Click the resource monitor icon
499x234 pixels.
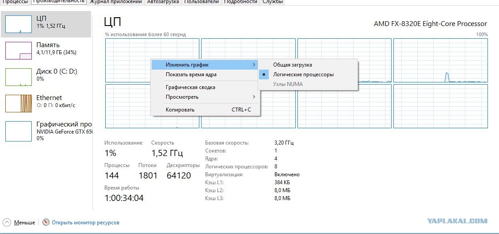[x=46, y=222]
